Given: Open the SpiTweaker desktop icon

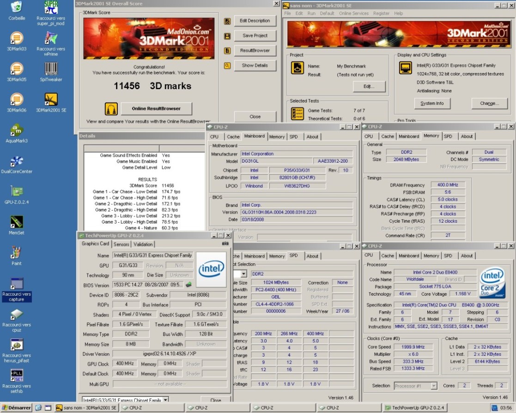Looking at the screenshot, I should [x=51, y=68].
